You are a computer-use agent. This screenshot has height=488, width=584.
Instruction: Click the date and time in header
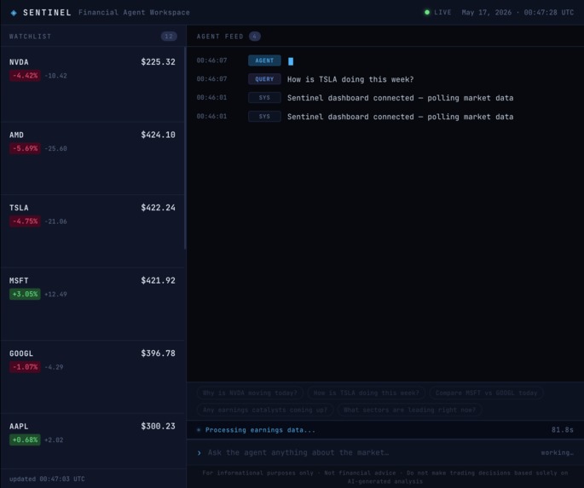click(x=518, y=13)
